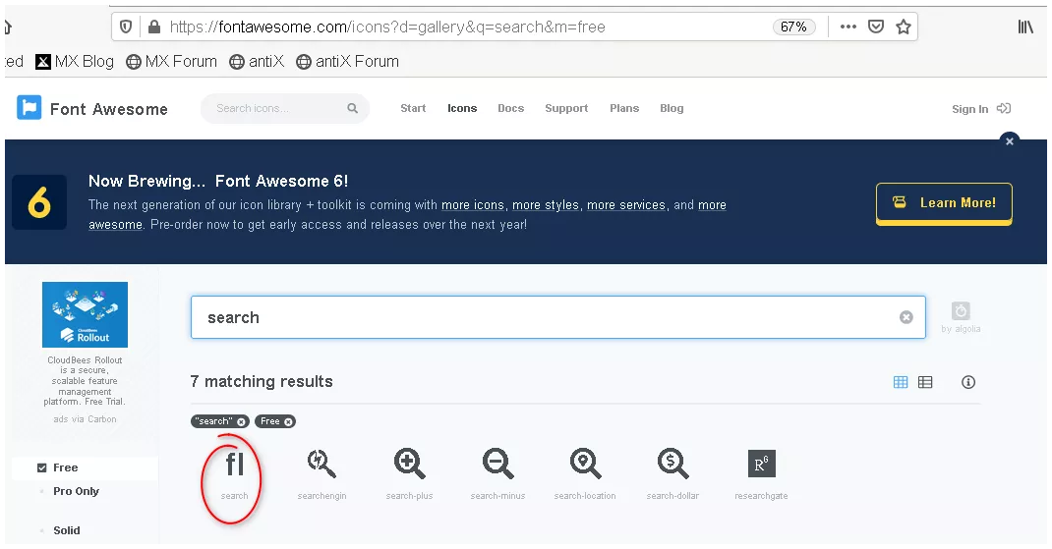Click Firefox tracking protection shield icon
Viewport: 1052px width, 549px height.
(126, 27)
